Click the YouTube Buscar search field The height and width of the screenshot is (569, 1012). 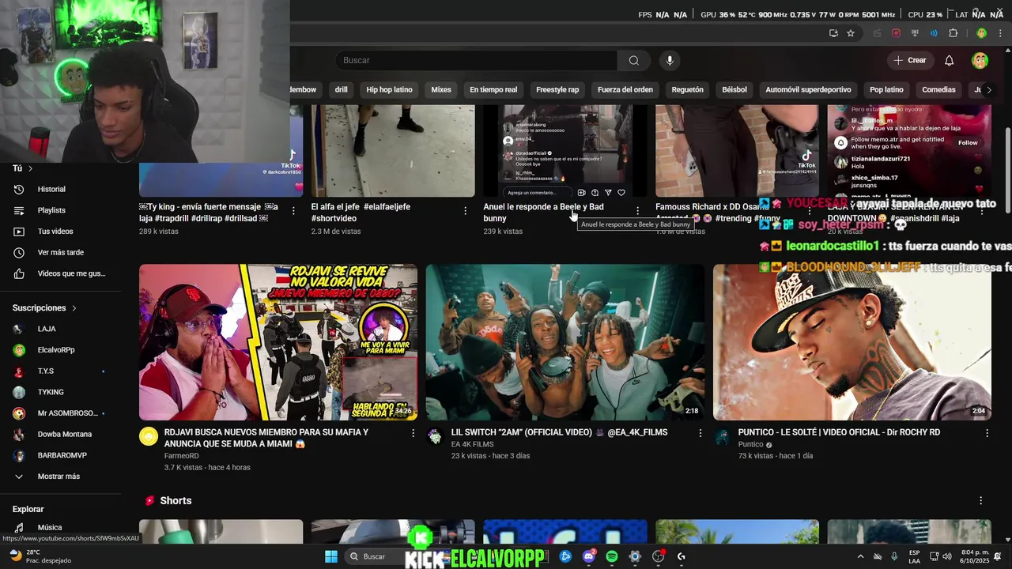click(x=476, y=61)
